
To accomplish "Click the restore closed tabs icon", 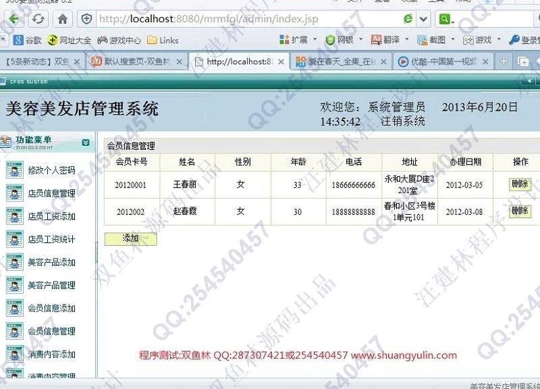I will (522, 61).
